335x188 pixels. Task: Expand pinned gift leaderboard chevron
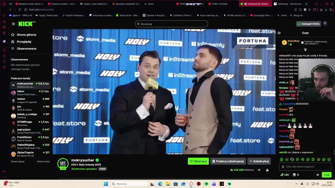pos(305,50)
